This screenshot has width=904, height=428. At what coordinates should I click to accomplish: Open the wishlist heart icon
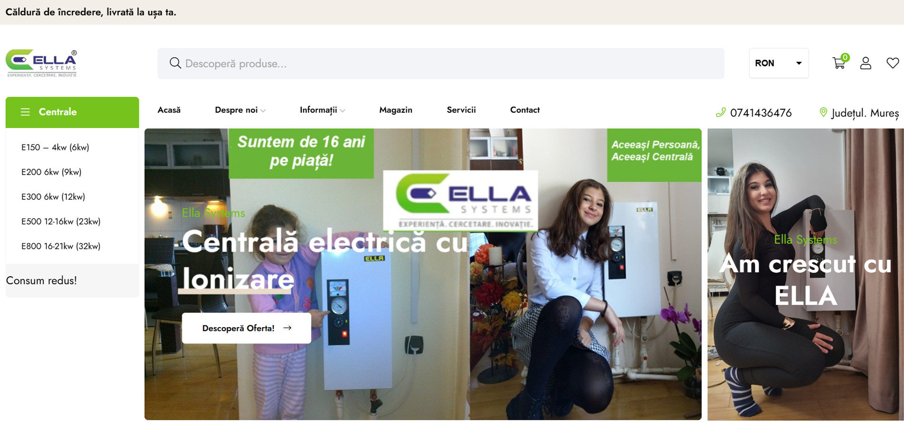click(893, 63)
